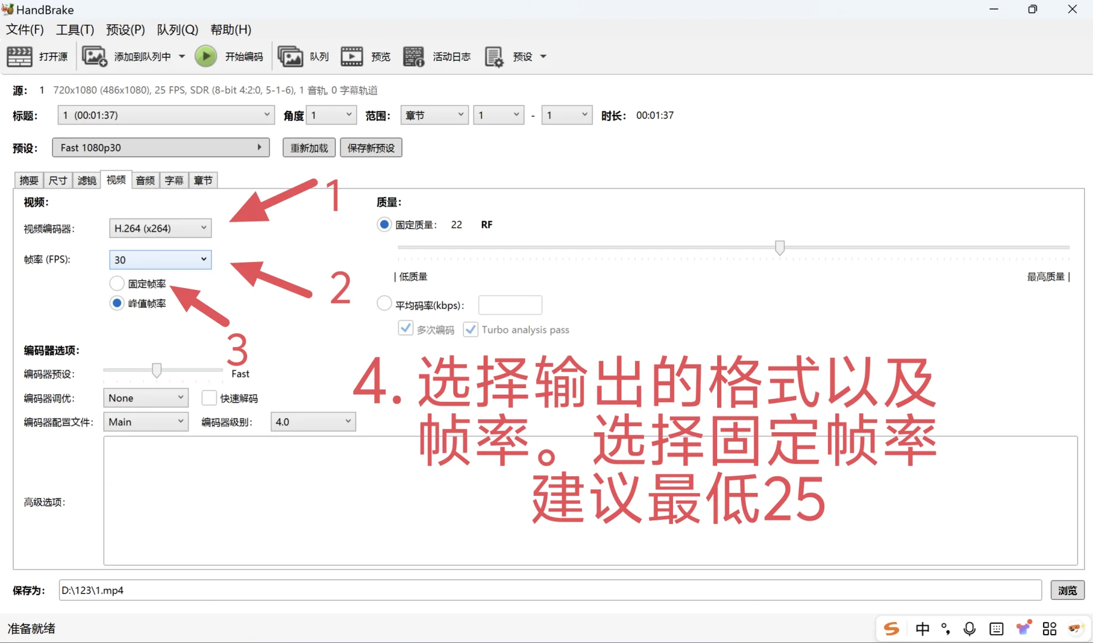Click the 添加到队列中 (Add to Queue) icon
This screenshot has height=643, width=1093.
click(x=94, y=57)
